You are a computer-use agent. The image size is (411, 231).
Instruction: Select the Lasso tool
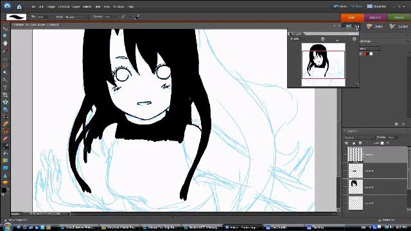tap(5, 65)
